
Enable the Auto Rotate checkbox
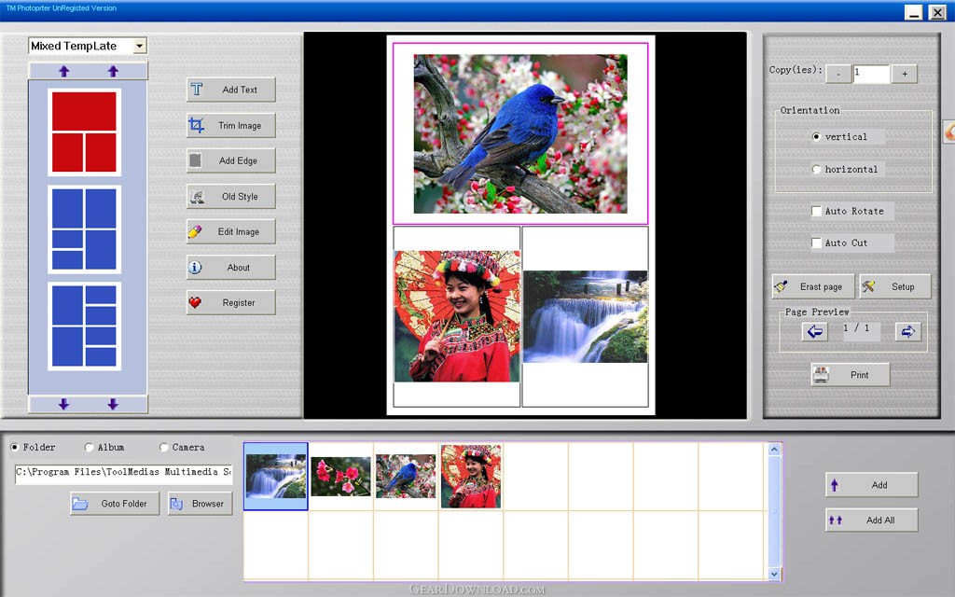click(x=816, y=211)
